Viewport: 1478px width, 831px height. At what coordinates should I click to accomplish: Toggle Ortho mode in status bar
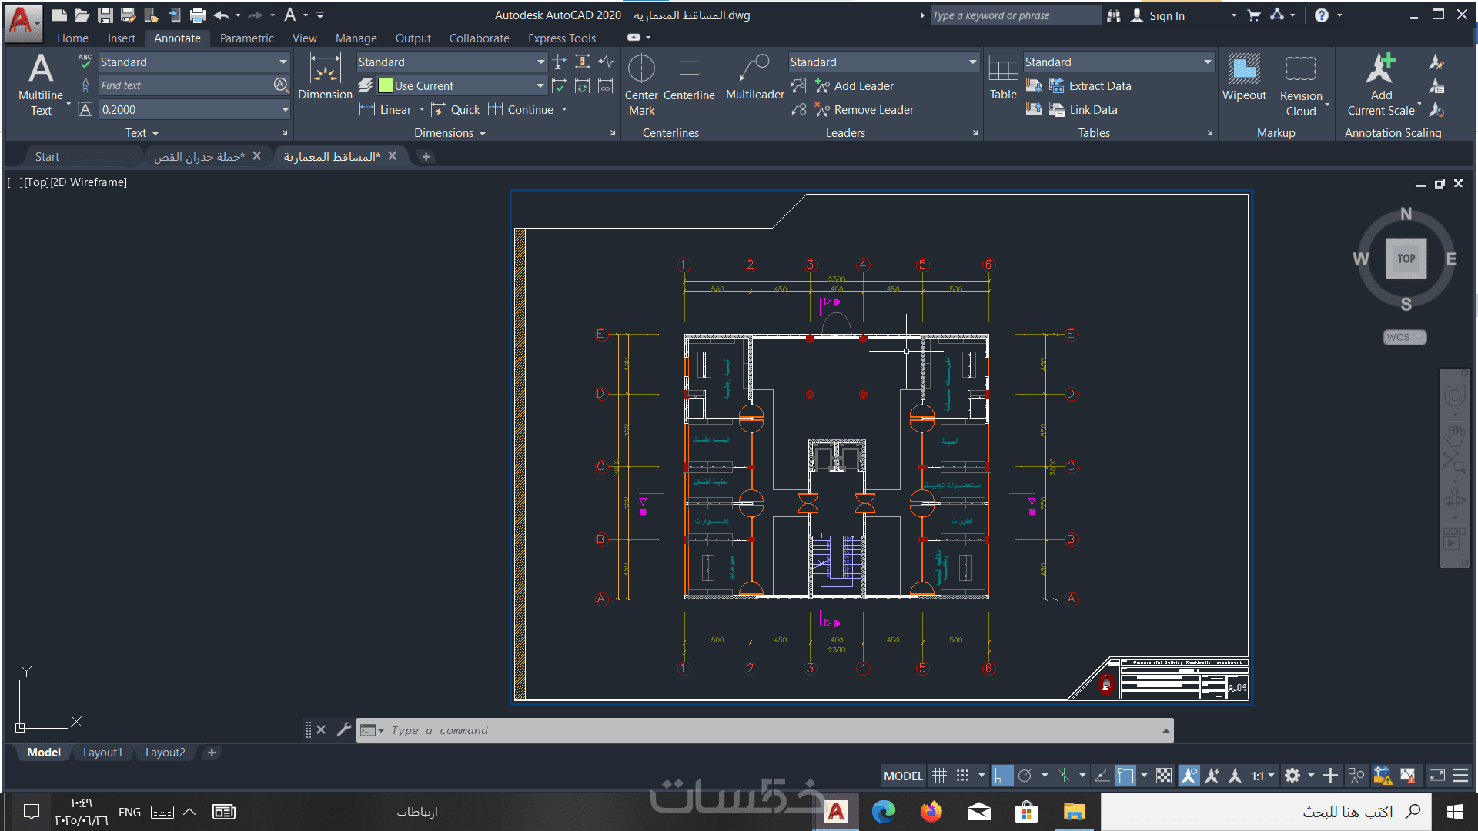1002,776
